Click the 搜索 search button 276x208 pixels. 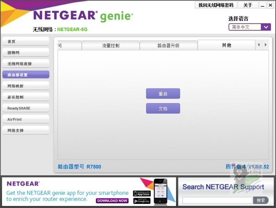[261, 200]
